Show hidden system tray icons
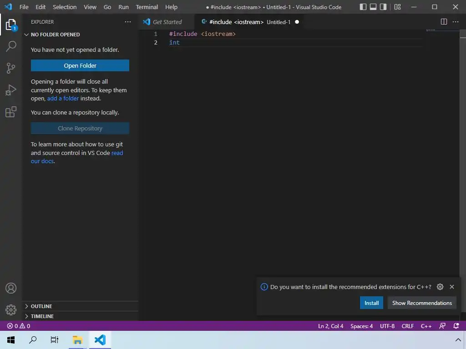The width and height of the screenshot is (466, 349). point(458,340)
